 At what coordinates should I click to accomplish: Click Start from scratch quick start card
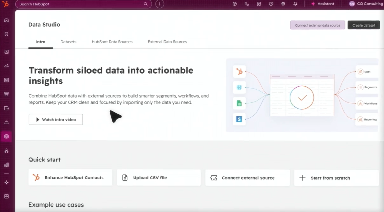336,178
